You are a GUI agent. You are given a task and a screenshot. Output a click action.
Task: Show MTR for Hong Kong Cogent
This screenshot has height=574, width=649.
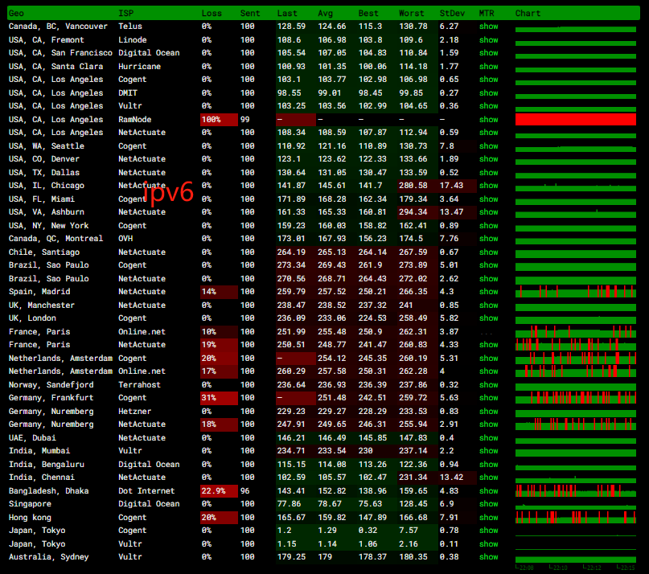(488, 517)
